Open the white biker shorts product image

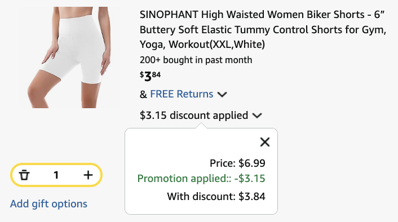[x=69, y=57]
